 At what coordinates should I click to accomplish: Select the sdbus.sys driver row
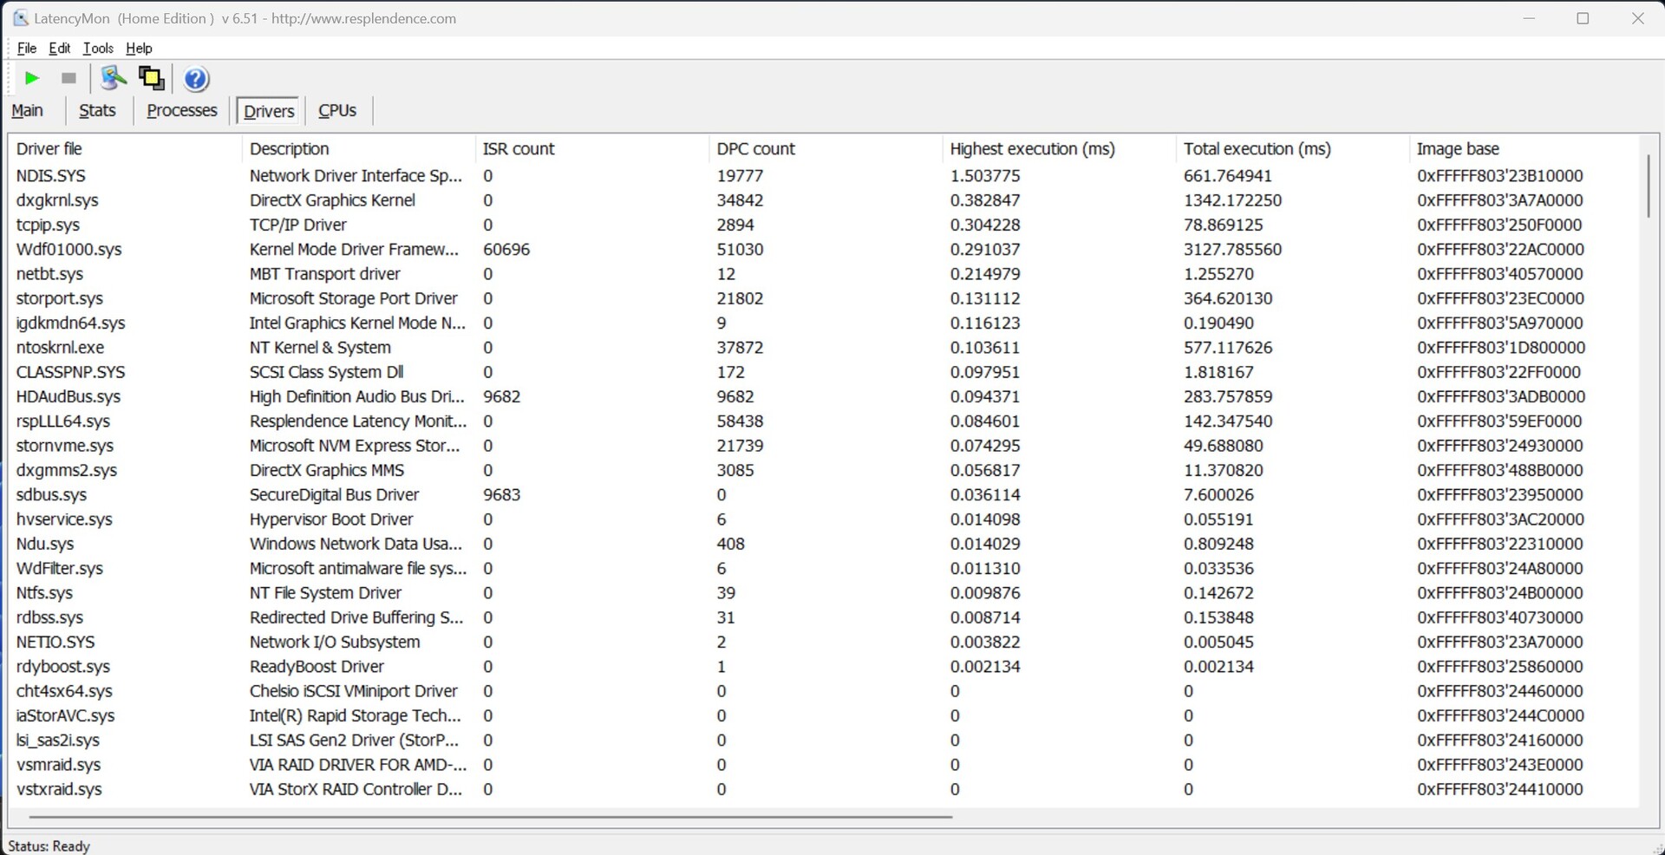(824, 495)
